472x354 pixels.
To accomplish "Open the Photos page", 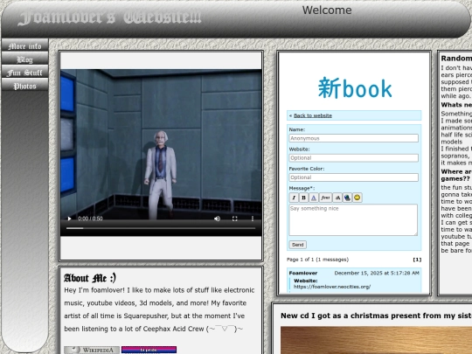I will click(24, 86).
